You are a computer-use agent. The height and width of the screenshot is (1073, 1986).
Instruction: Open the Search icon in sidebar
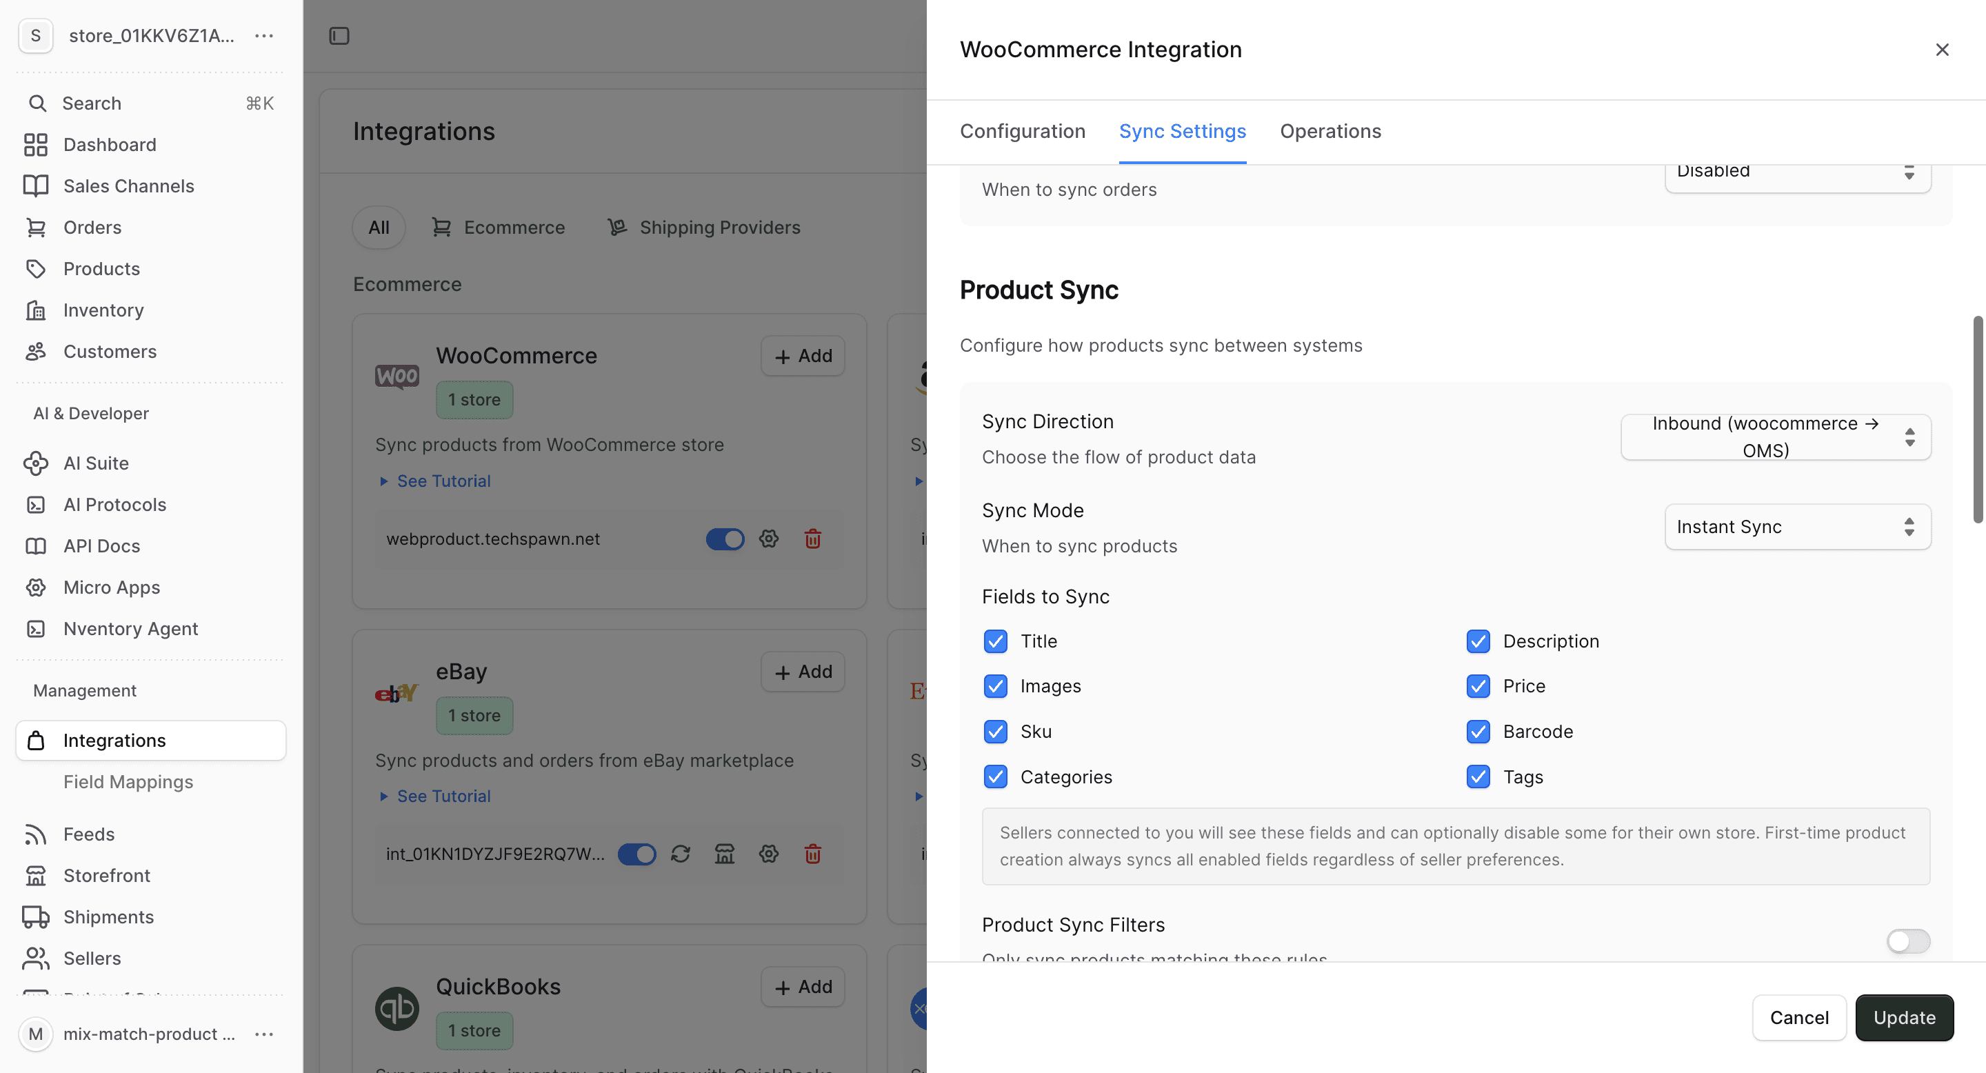click(x=37, y=103)
